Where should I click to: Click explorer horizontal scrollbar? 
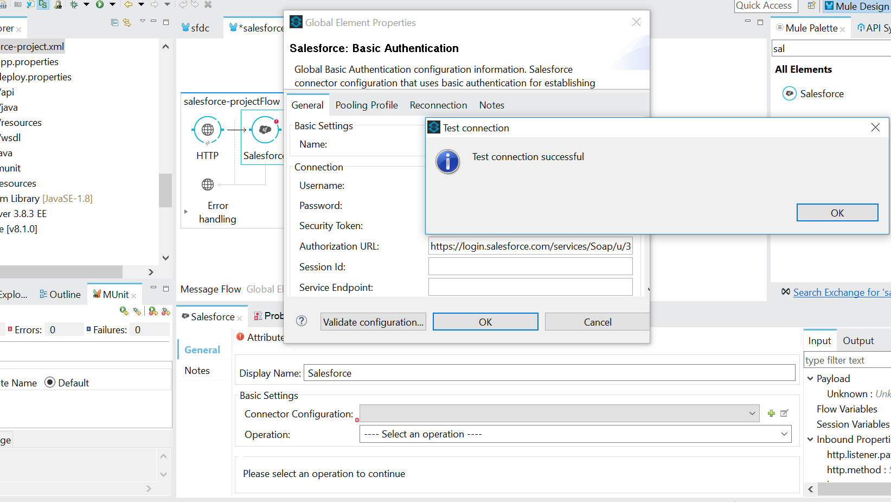click(x=61, y=271)
